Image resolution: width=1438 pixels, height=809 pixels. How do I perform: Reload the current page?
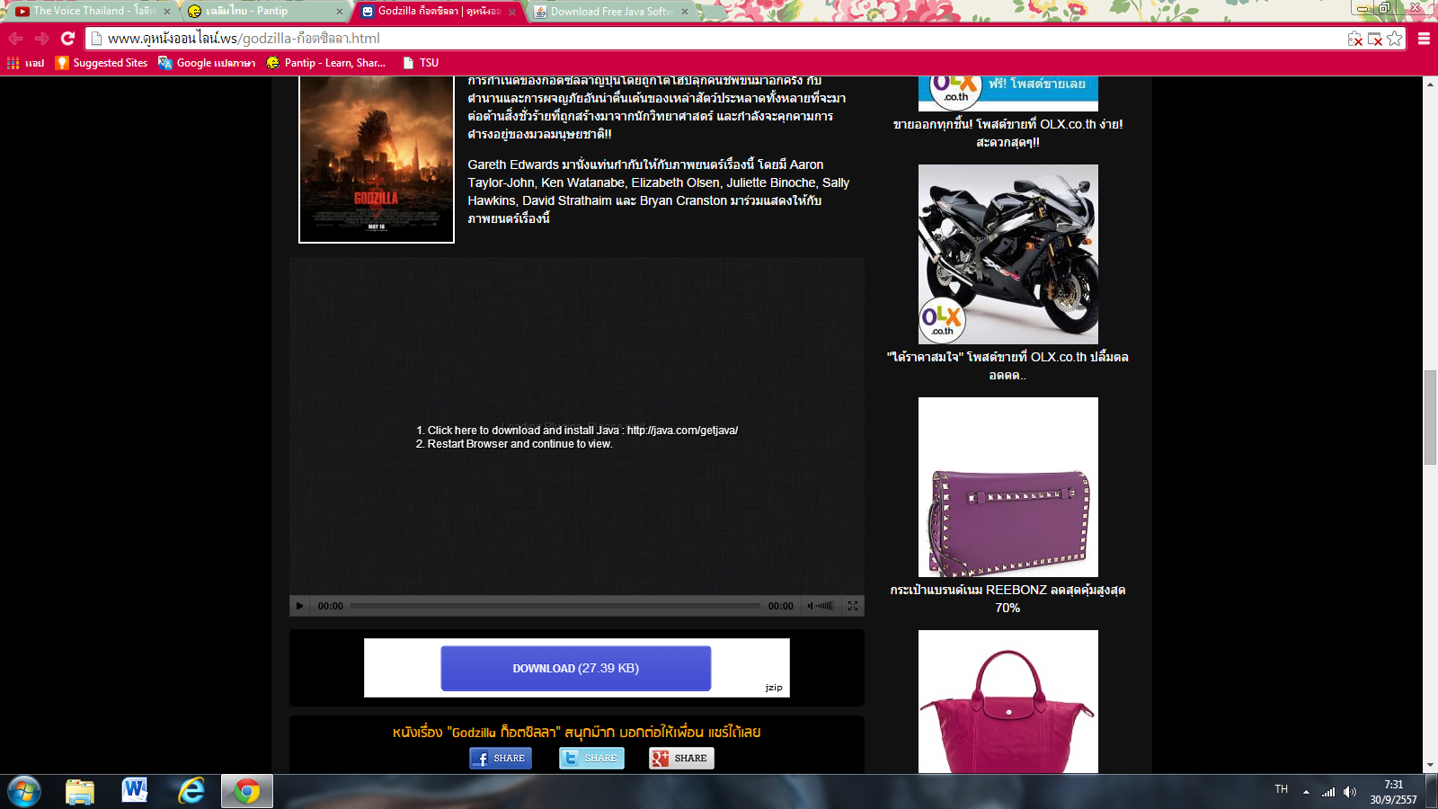67,39
